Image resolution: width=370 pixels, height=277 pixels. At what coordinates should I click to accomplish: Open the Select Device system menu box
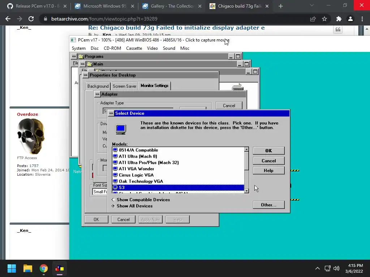pos(111,113)
